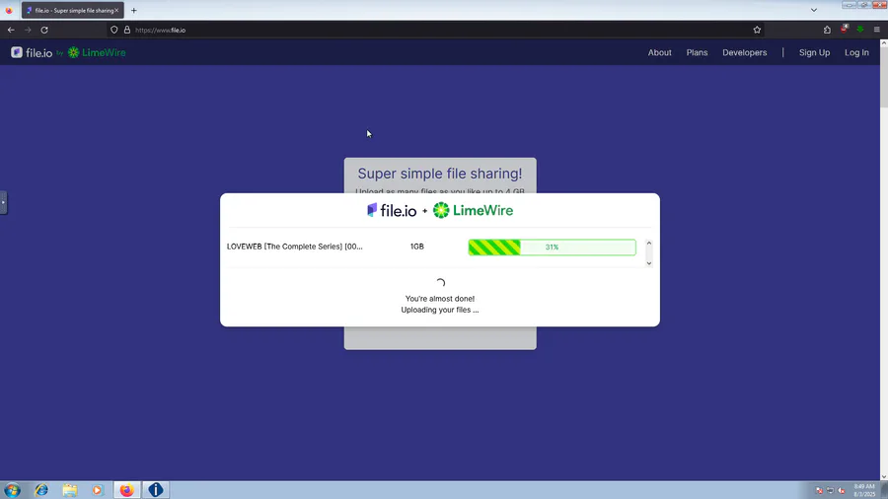The image size is (888, 499).
Task: Click the green download arrow extension icon
Action: pyautogui.click(x=860, y=30)
